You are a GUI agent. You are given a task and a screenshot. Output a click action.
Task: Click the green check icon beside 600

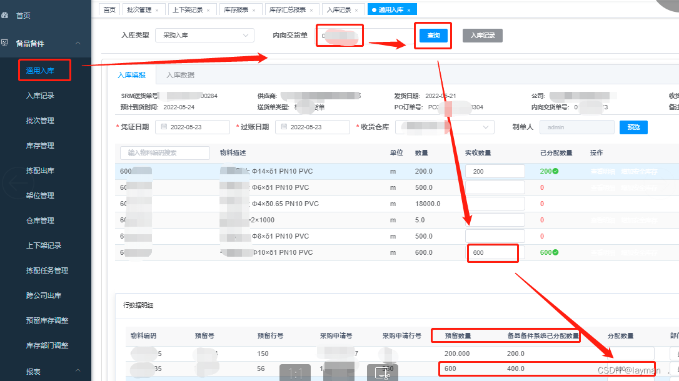(x=555, y=252)
